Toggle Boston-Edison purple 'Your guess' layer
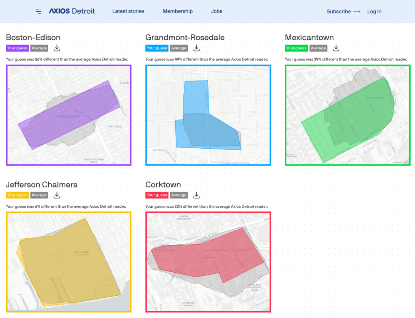Image resolution: width=415 pixels, height=318 pixels. (x=17, y=48)
